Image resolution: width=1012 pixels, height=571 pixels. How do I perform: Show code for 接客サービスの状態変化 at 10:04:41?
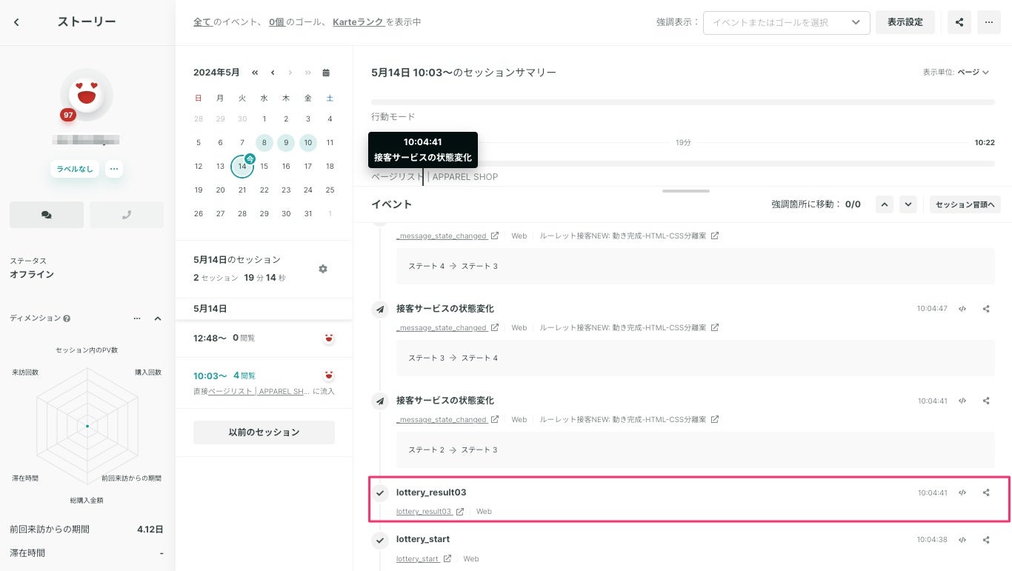[962, 401]
